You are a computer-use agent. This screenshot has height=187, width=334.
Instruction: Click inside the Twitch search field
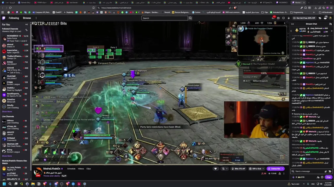(x=164, y=18)
